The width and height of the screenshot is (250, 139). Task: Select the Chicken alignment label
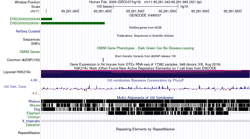coord(34,117)
